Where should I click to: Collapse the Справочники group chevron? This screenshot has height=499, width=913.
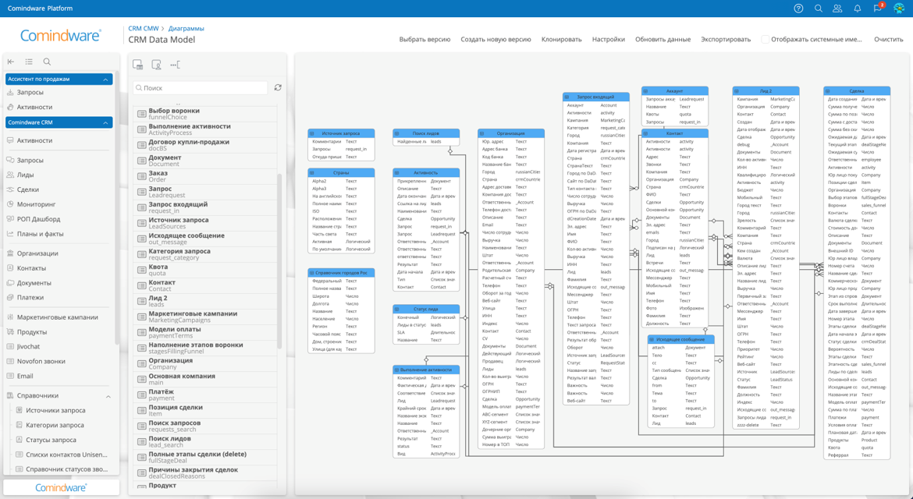[x=108, y=396]
